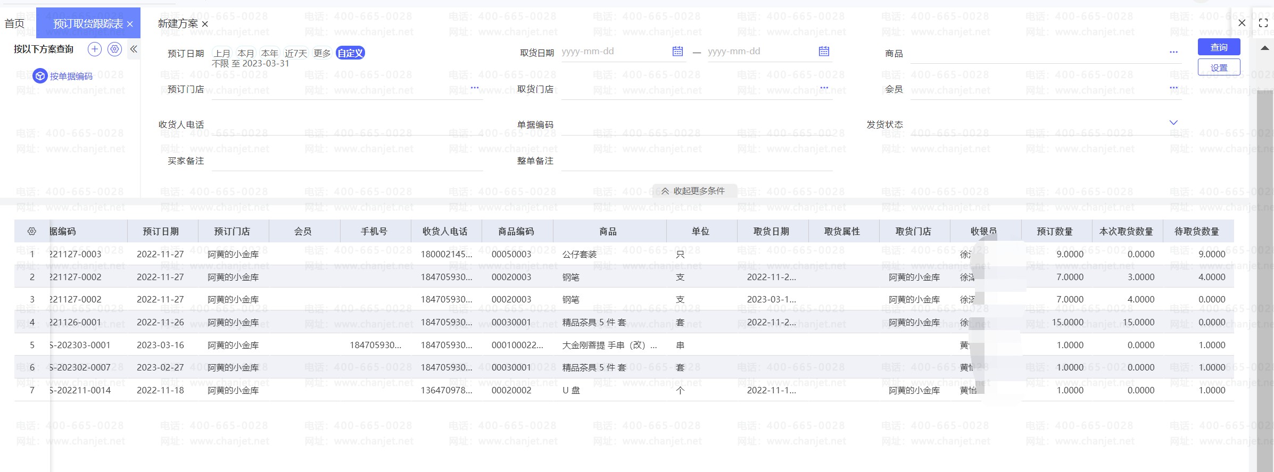The width and height of the screenshot is (1274, 472).
Task: Select the 按单据编码 scheme icon
Action: (40, 76)
